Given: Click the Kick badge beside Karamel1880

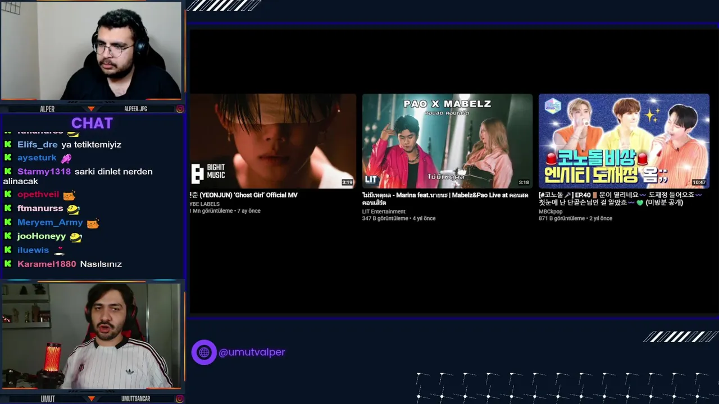Looking at the screenshot, I should pos(8,264).
